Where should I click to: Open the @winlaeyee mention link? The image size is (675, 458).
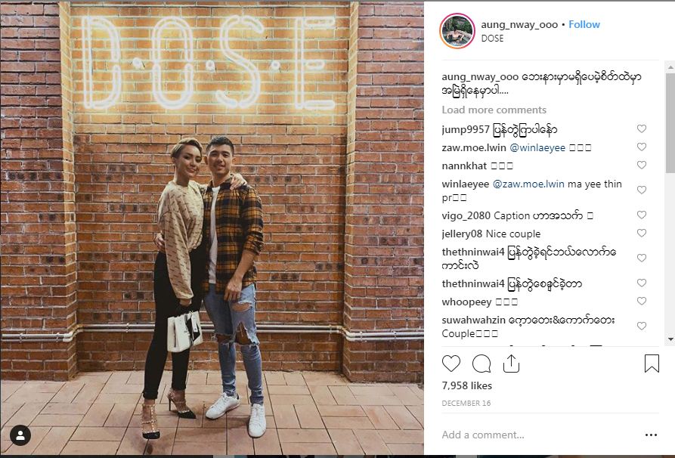[x=537, y=147]
